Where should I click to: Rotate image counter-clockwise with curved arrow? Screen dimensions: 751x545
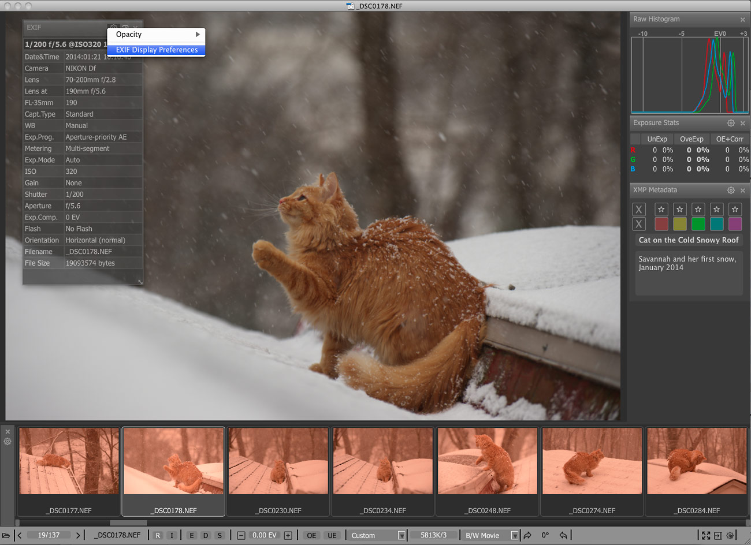[563, 535]
